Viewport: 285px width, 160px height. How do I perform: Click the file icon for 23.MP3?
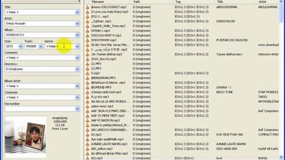(x=87, y=68)
